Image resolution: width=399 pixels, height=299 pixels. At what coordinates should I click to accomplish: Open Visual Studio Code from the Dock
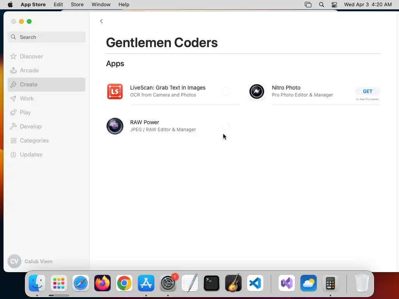click(255, 283)
